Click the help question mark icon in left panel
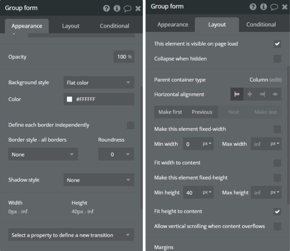Image resolution: width=290 pixels, height=251 pixels. (106, 8)
